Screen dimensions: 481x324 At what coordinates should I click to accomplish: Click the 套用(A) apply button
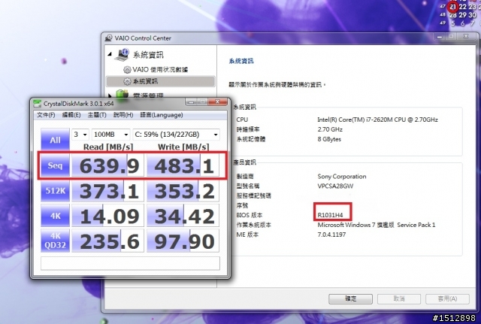[447, 298]
